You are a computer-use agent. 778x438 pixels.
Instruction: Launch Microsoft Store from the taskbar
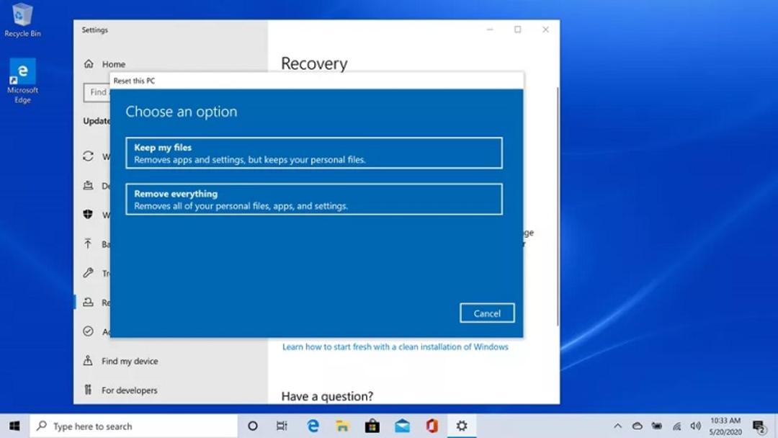pos(372,426)
